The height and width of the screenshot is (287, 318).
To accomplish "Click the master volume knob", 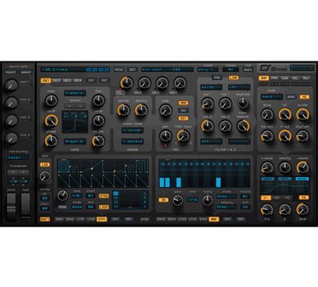I will coord(303,168).
